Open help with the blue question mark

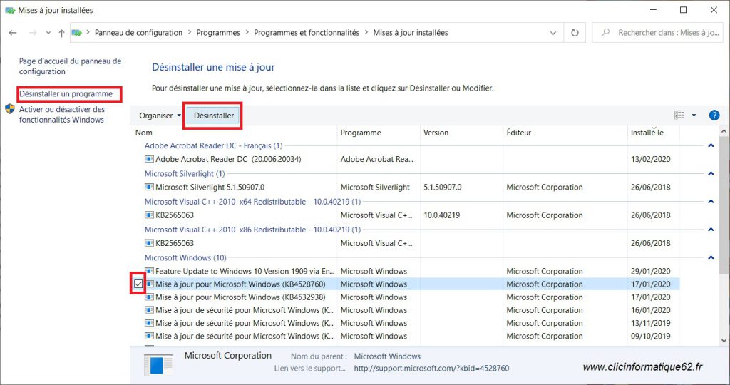point(714,115)
